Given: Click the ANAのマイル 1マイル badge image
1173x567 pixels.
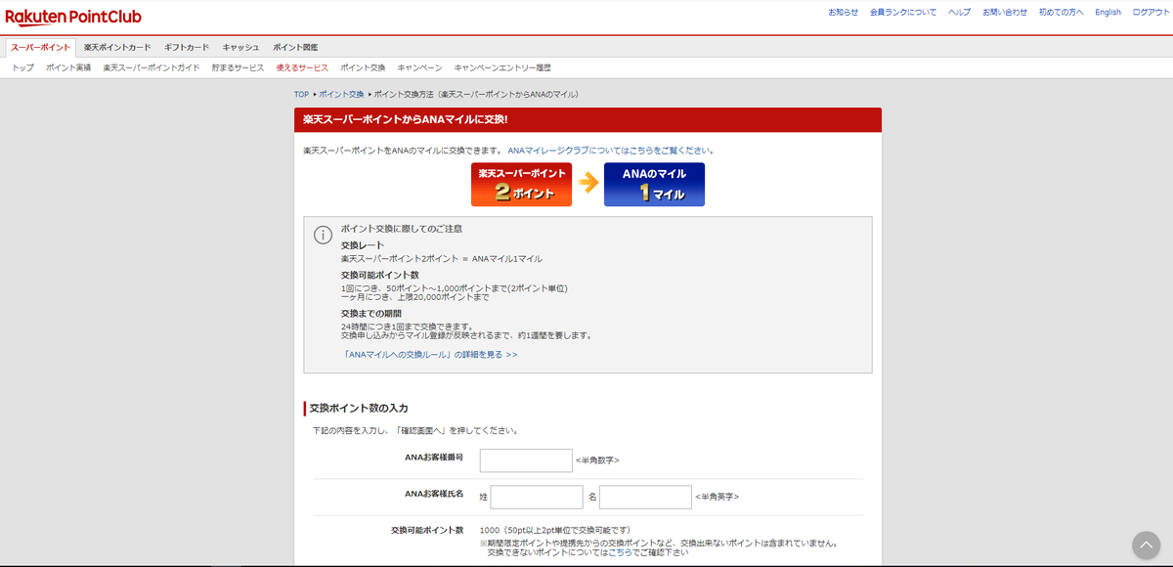Looking at the screenshot, I should (x=654, y=184).
